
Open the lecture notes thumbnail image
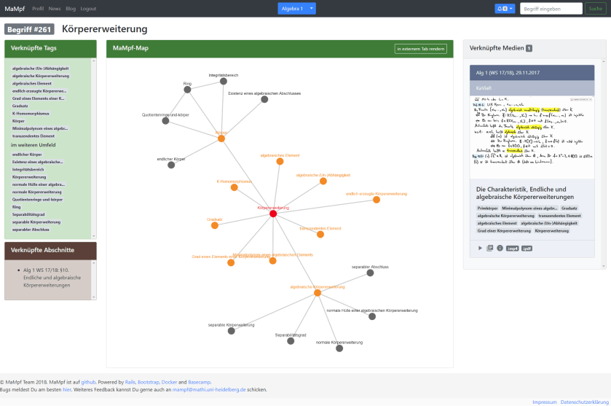click(532, 138)
